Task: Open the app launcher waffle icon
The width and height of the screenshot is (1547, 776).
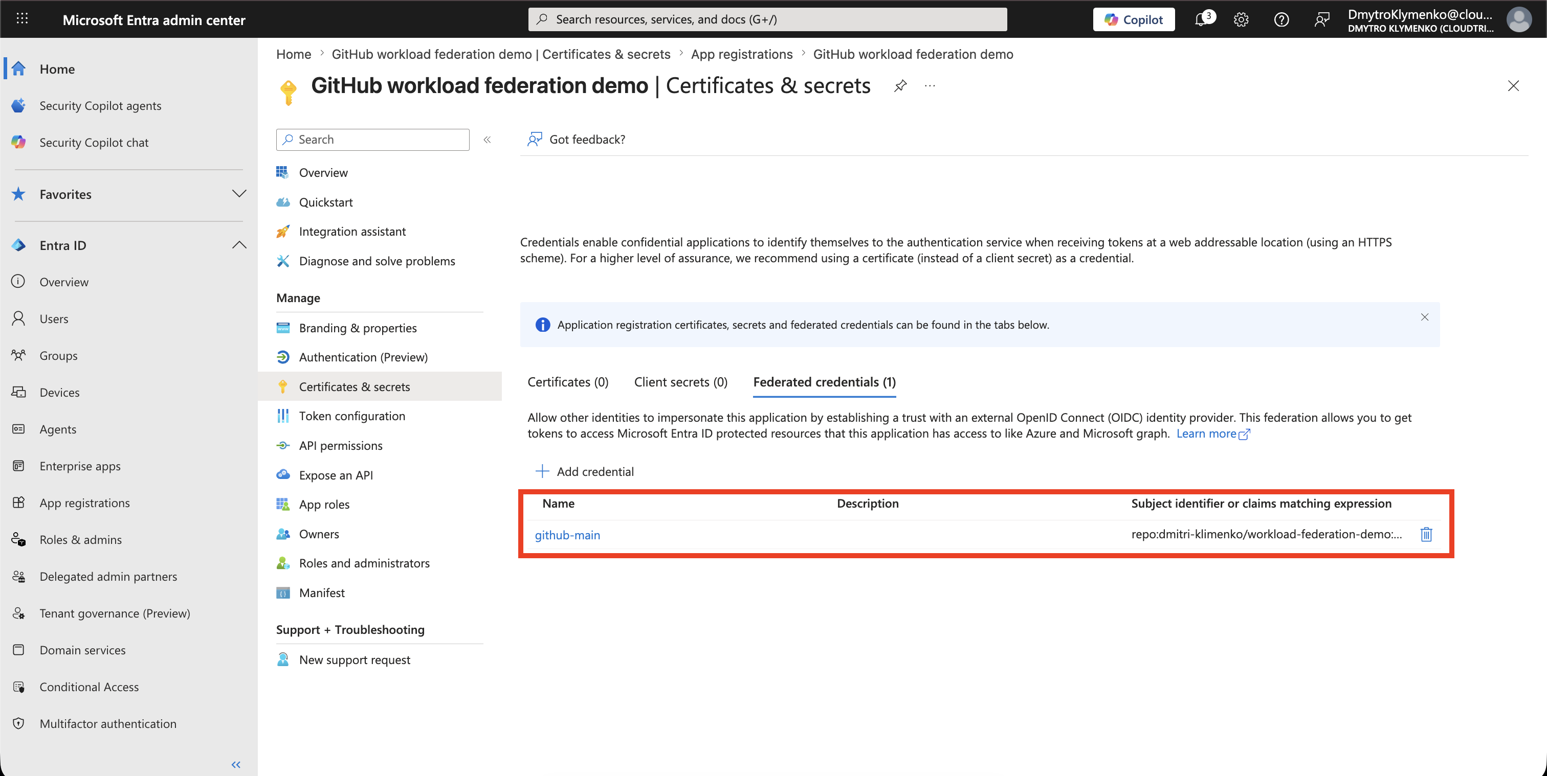Action: tap(22, 18)
